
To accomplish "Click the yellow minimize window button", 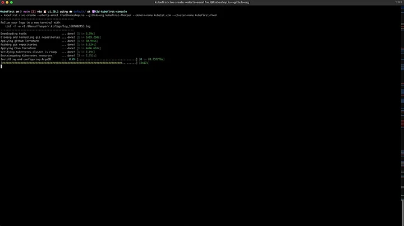I will 7,2.
